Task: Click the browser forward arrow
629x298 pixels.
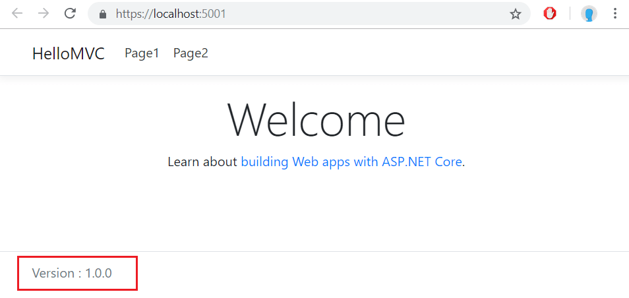Action: (x=44, y=14)
